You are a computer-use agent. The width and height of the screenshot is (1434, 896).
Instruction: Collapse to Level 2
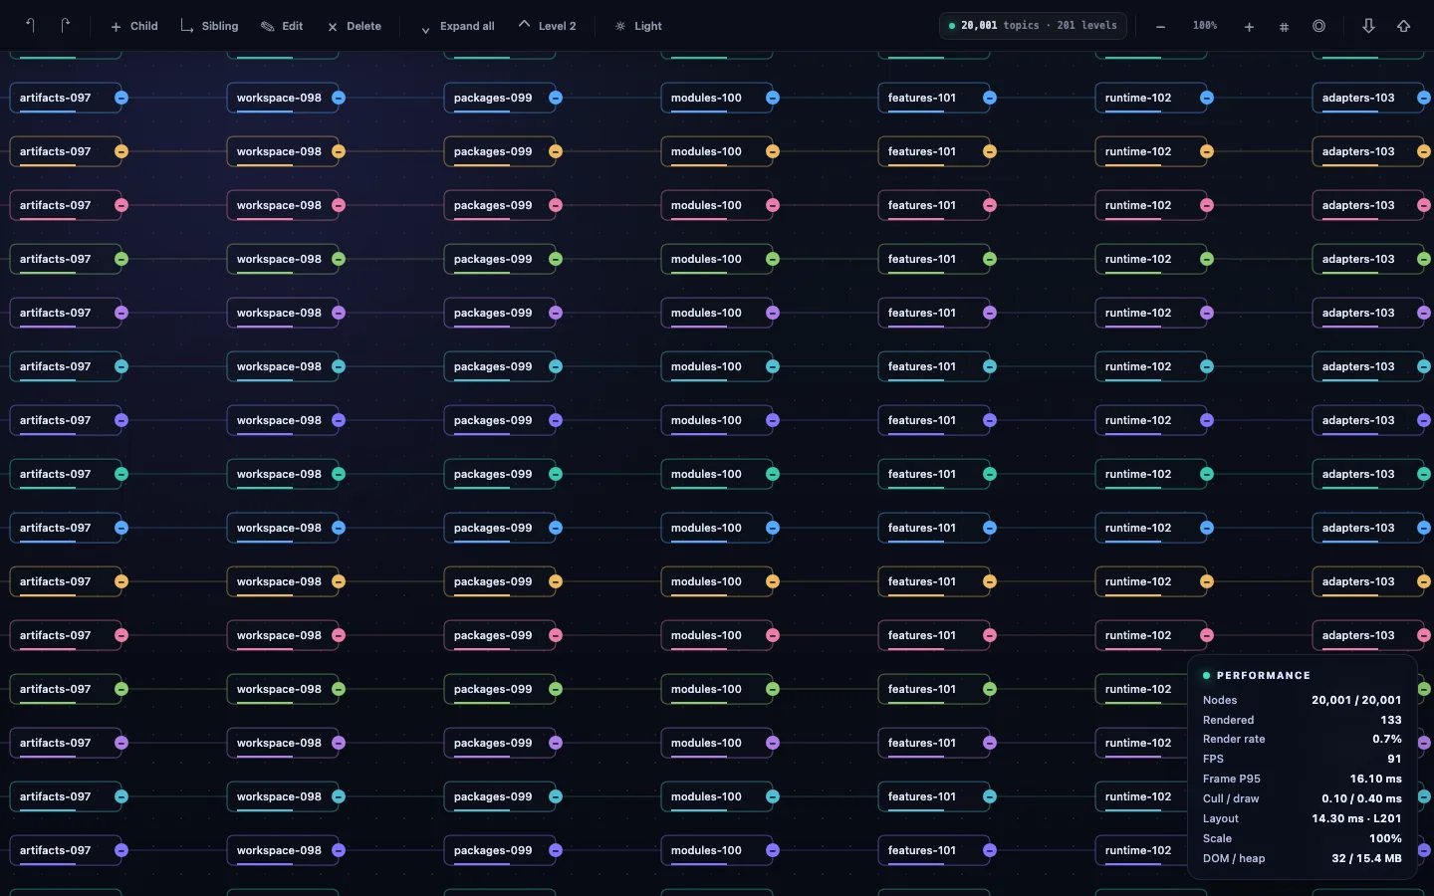(x=548, y=26)
